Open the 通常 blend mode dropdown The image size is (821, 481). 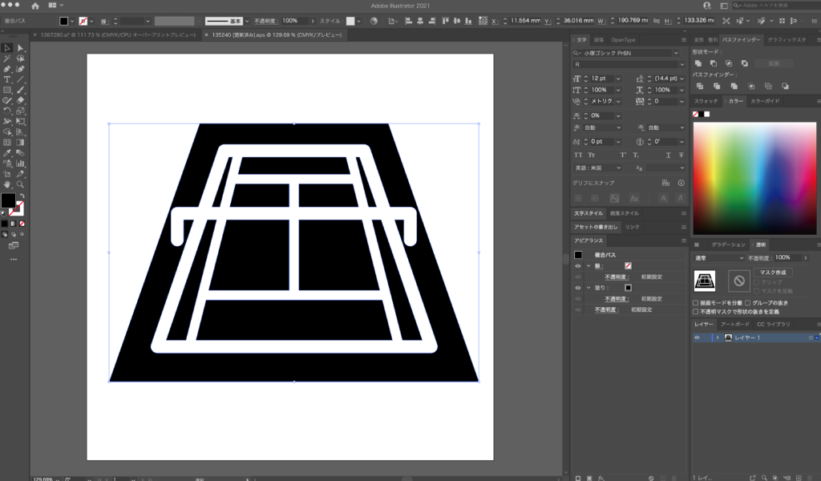[718, 258]
